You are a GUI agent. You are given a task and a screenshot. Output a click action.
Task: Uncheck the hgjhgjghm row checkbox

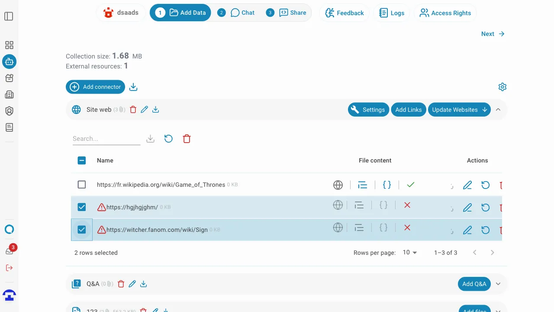click(x=82, y=207)
